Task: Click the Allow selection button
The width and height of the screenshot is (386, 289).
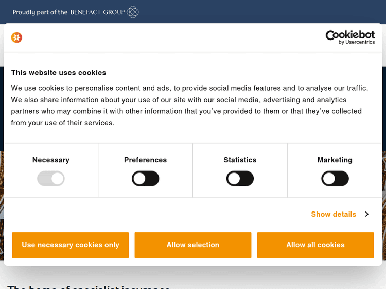Action: point(193,245)
